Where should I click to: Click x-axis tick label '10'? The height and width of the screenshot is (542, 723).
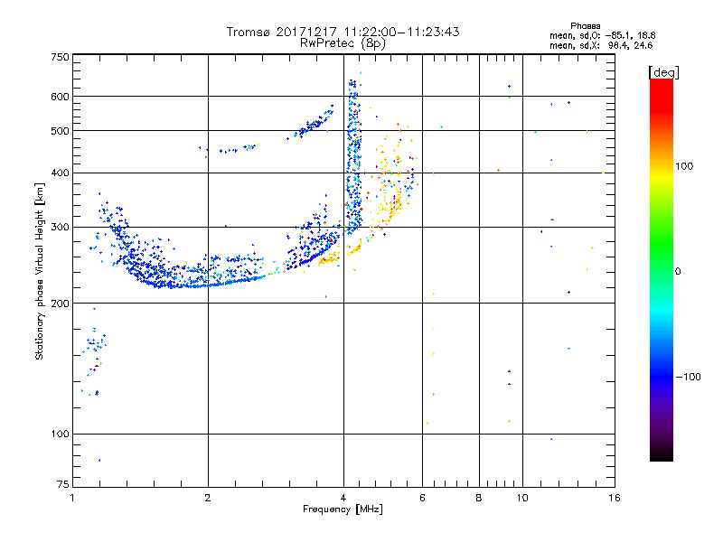pyautogui.click(x=522, y=498)
